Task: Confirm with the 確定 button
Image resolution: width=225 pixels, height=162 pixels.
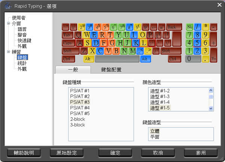Action: pyautogui.click(x=115, y=153)
